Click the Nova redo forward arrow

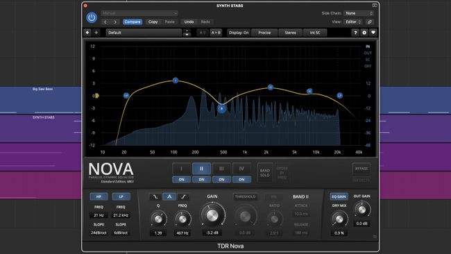click(96, 33)
